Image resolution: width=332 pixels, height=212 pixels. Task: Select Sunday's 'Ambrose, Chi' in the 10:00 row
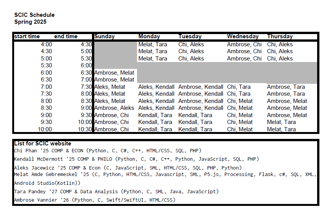click(x=111, y=129)
